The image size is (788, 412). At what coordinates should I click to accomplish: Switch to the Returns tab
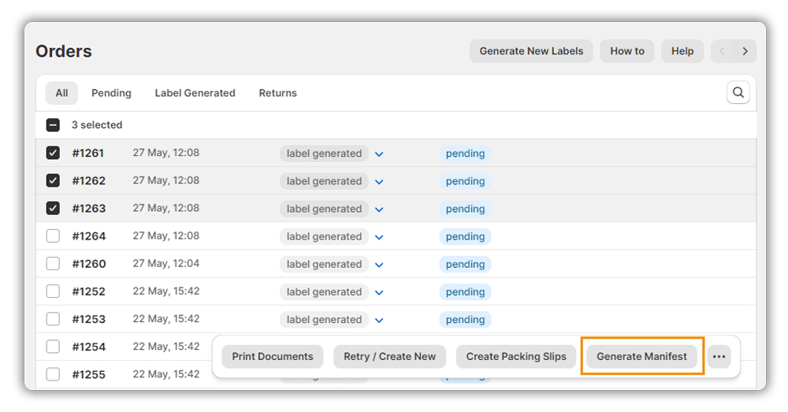(278, 93)
